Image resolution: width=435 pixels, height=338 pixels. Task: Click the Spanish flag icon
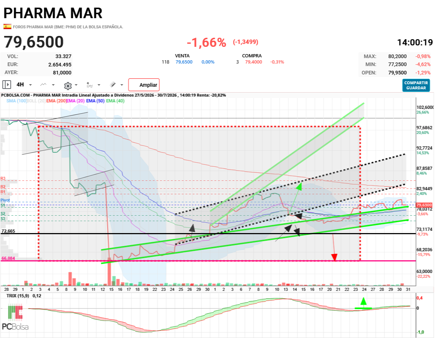click(x=7, y=27)
